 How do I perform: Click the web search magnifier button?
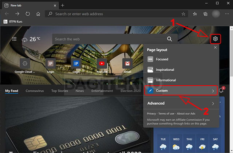169,39
